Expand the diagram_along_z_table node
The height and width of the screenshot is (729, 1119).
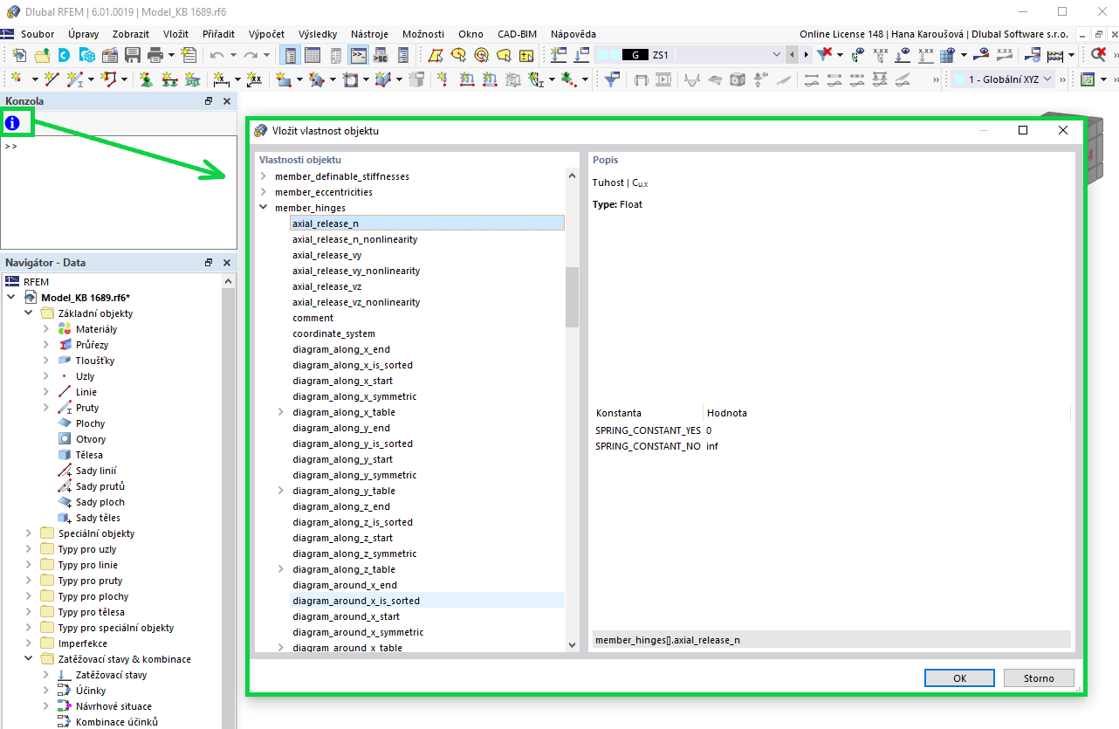(281, 569)
